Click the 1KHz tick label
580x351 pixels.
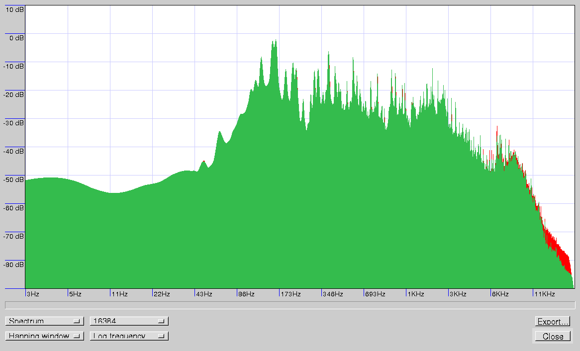tap(416, 294)
